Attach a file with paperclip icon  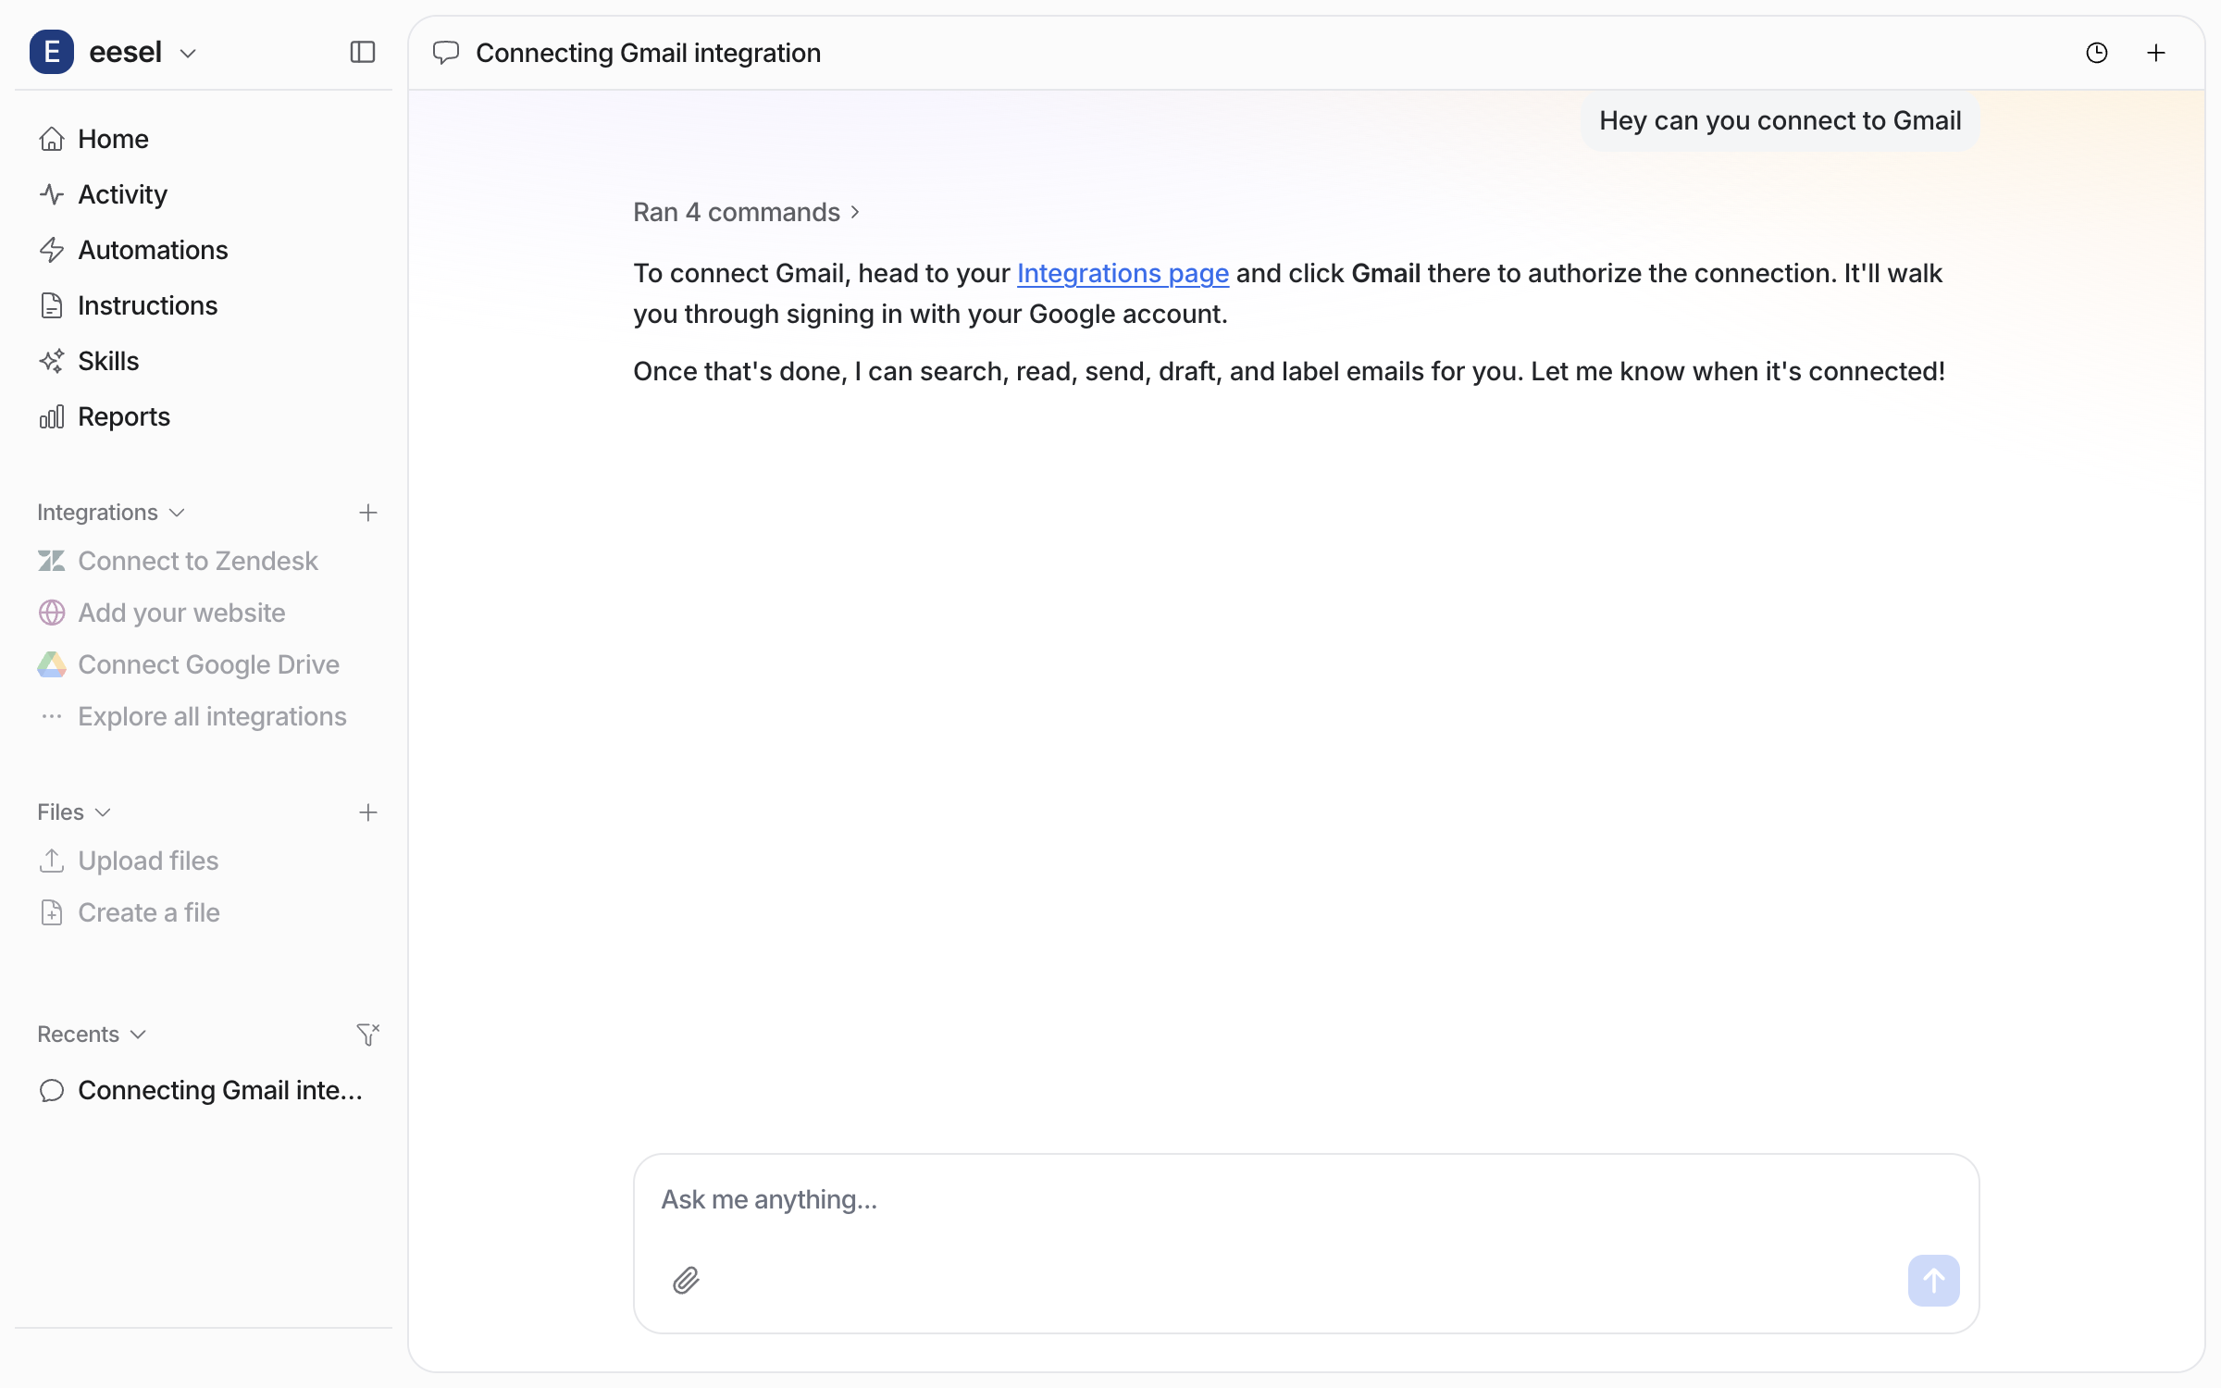(x=686, y=1281)
